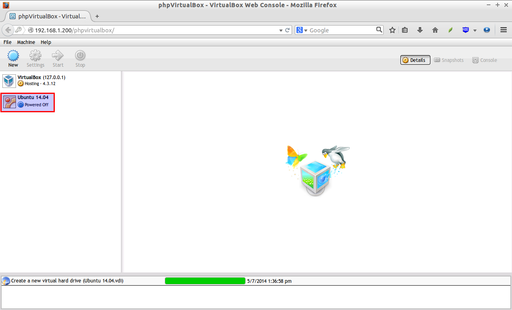512x310 pixels.
Task: Click the browser back button
Action: click(x=8, y=30)
